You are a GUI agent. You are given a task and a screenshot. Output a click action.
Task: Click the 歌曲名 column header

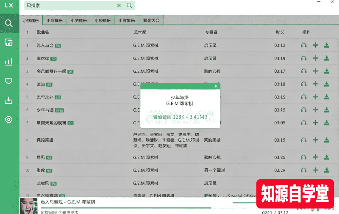(43, 32)
